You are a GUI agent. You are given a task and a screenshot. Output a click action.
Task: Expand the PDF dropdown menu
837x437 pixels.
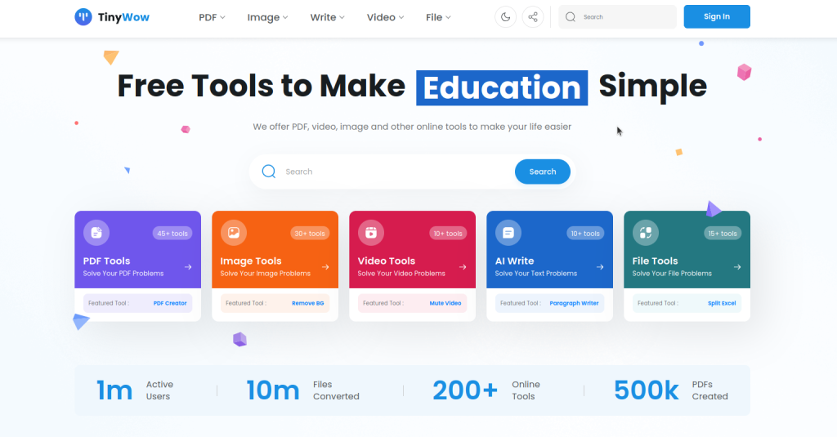(212, 18)
